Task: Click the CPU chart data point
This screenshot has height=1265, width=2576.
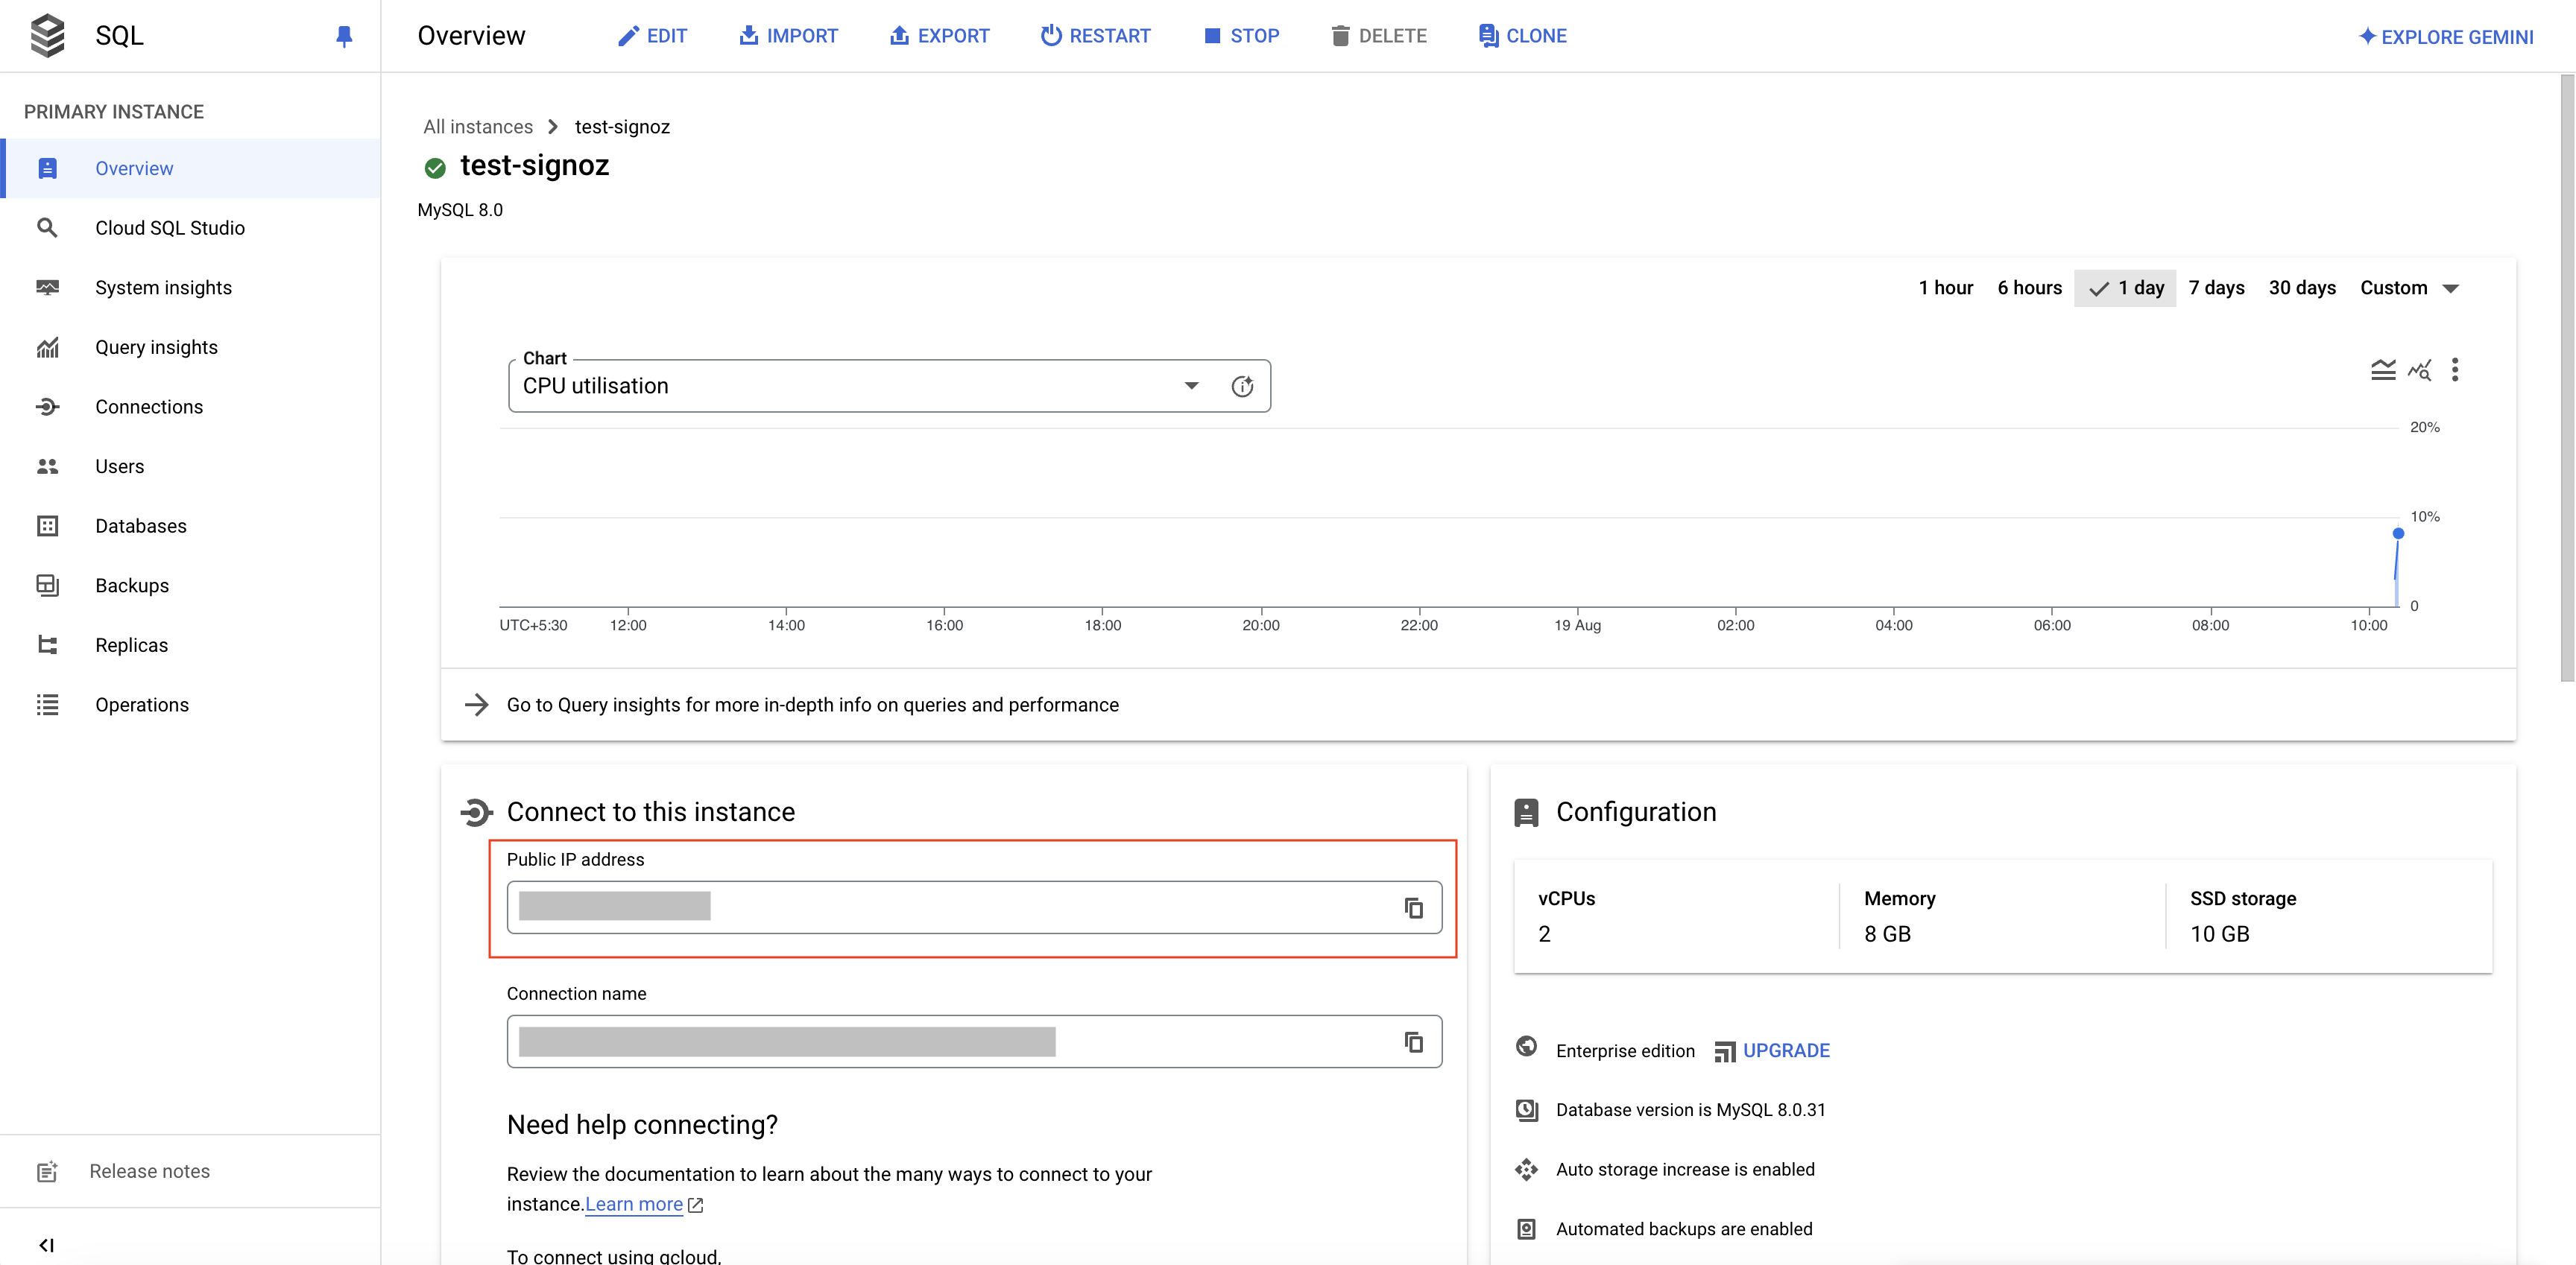Action: 2398,533
